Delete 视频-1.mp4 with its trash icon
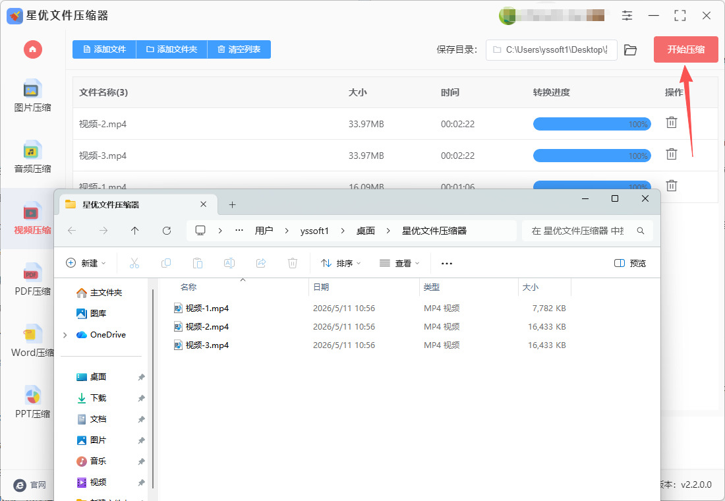Viewport: 725px width, 501px height. click(x=672, y=185)
